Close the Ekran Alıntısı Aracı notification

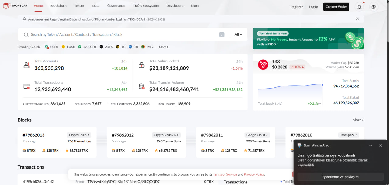380,145
